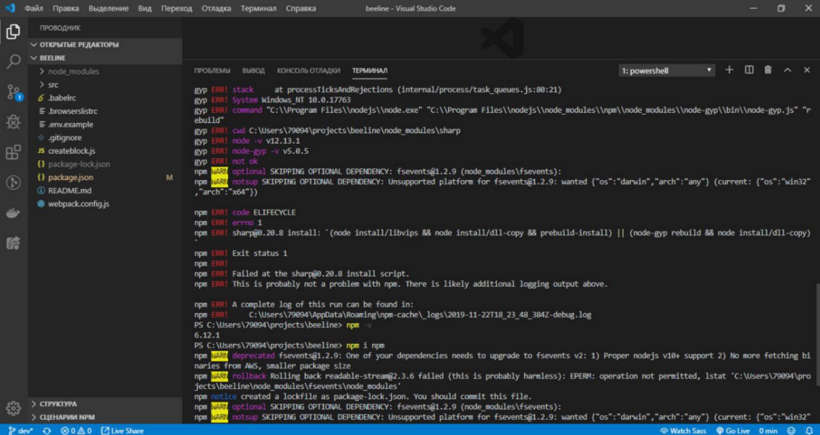
Task: Start Live Share from status bar
Action: [122, 431]
